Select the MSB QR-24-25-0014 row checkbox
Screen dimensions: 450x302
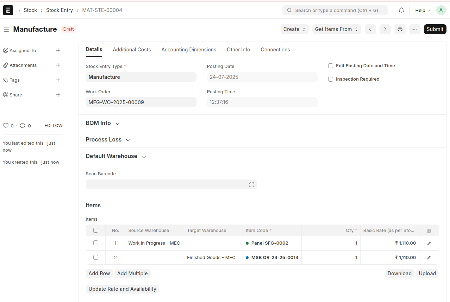point(96,257)
